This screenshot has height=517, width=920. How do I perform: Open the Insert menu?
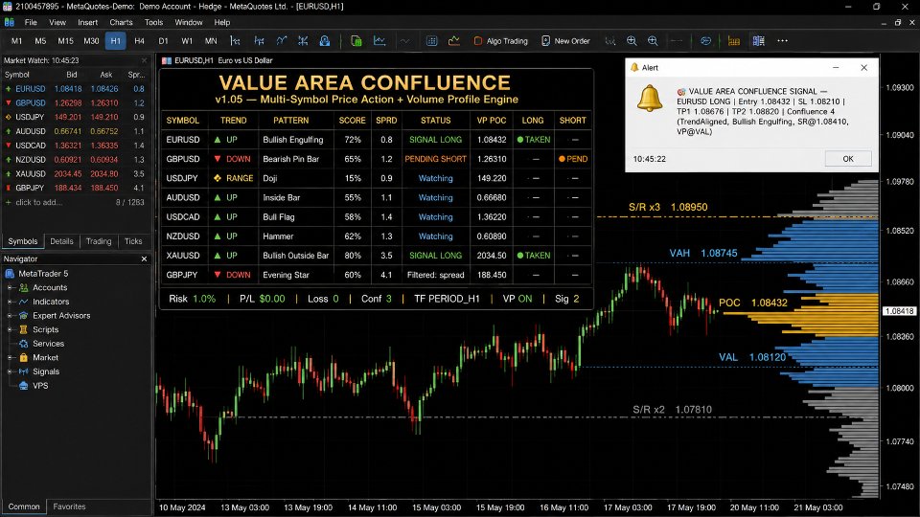(88, 22)
